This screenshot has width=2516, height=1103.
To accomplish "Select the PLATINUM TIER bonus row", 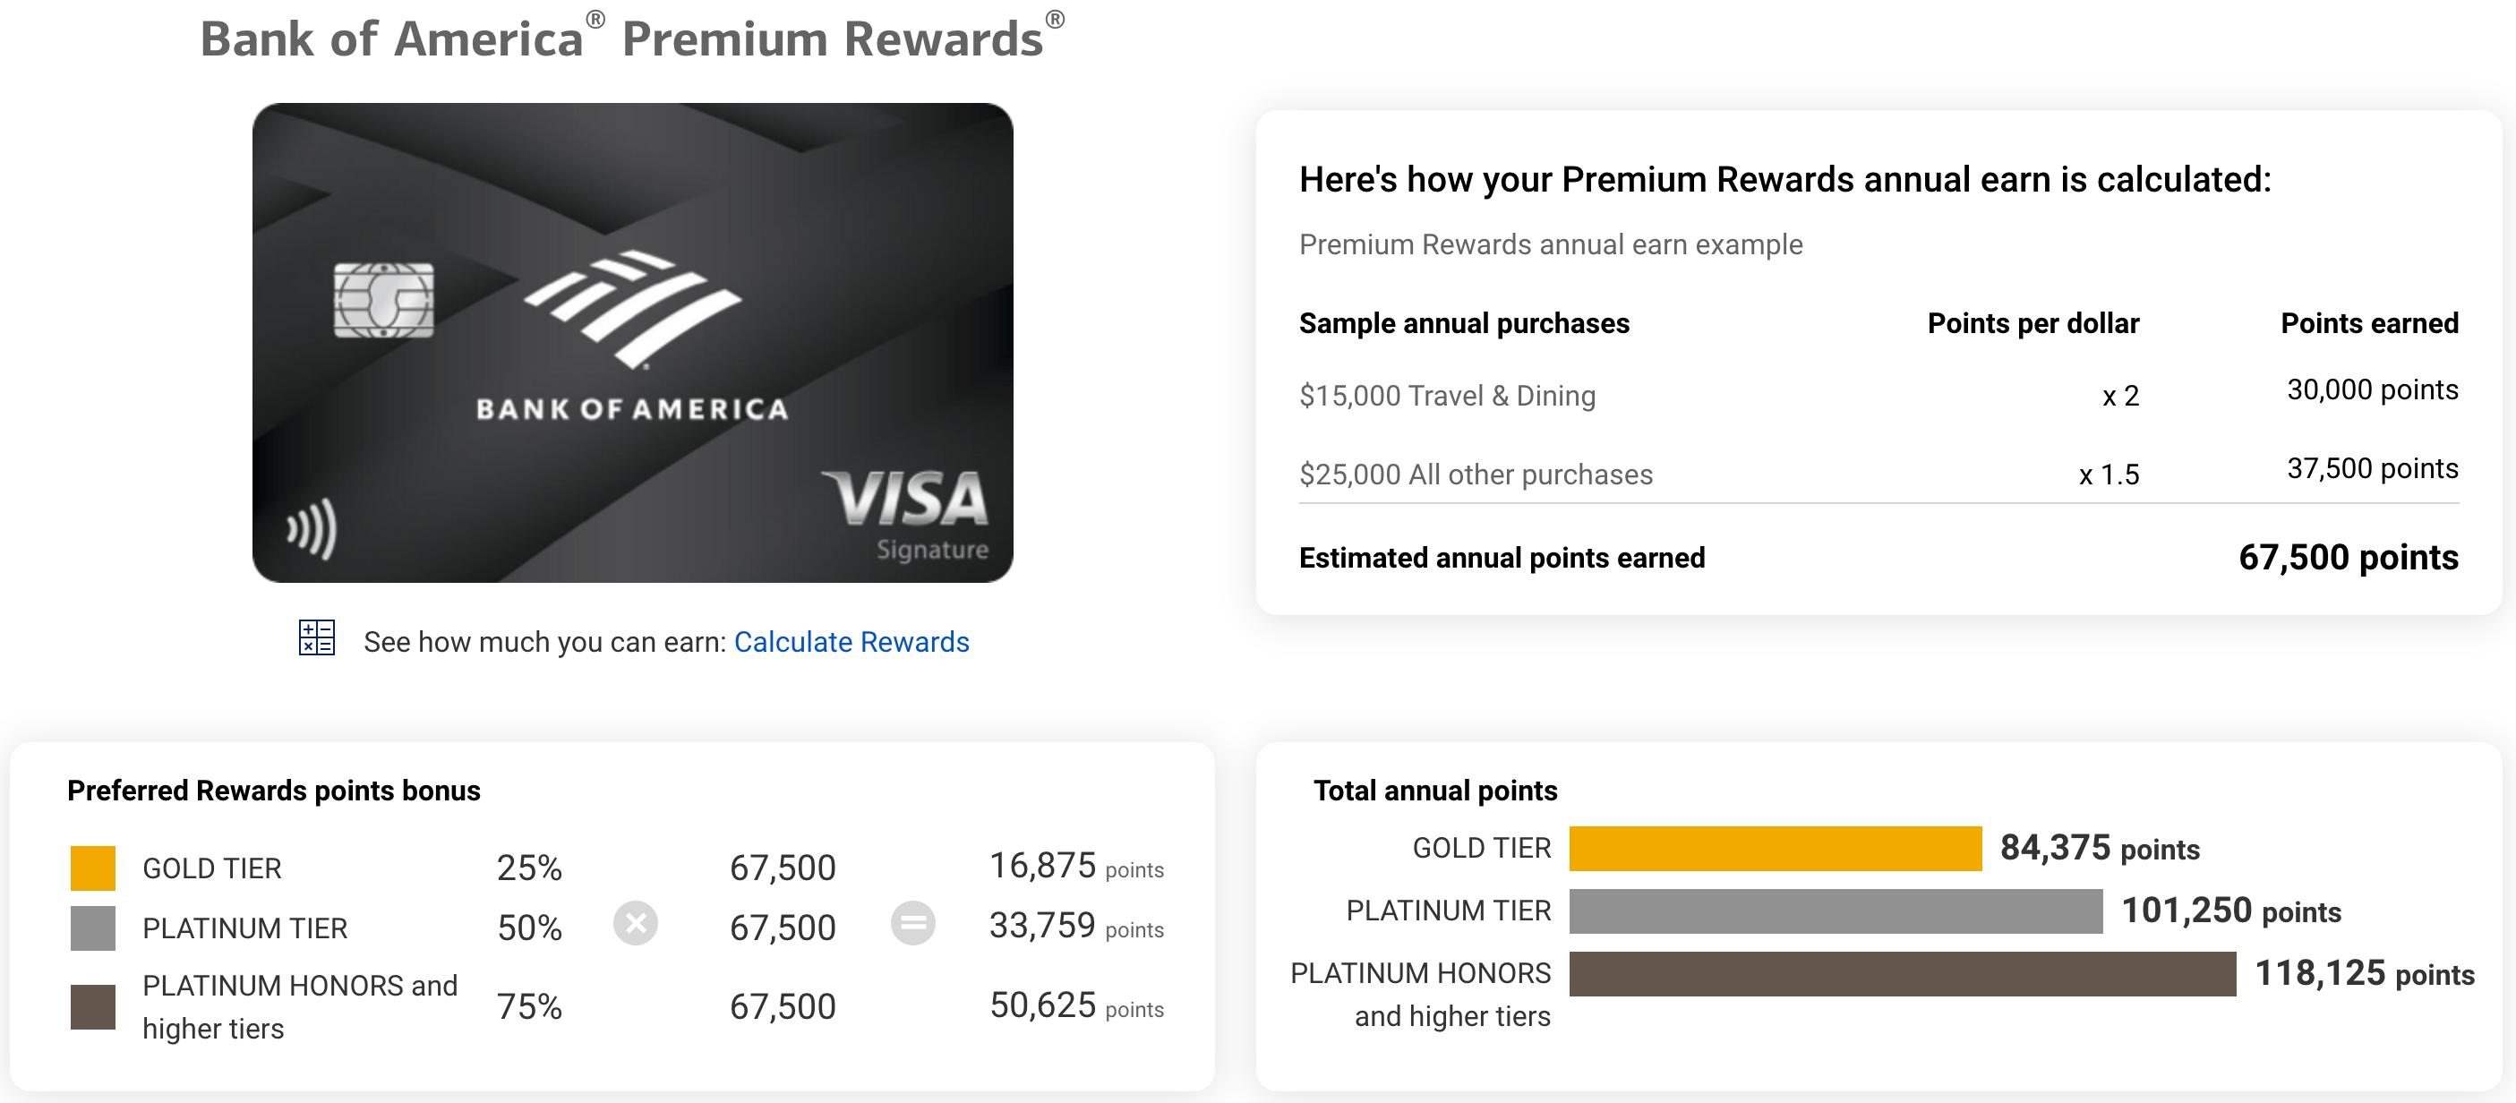I will click(x=245, y=928).
